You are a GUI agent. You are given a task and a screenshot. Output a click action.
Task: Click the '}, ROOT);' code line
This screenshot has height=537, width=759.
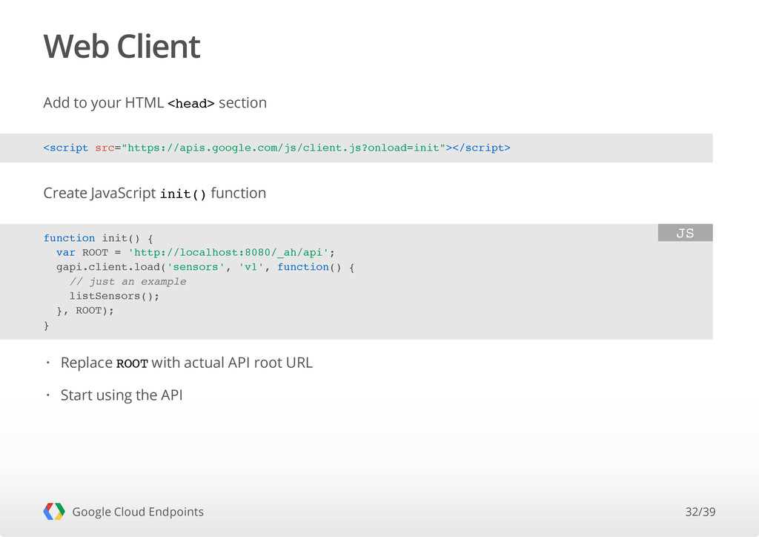click(x=85, y=311)
